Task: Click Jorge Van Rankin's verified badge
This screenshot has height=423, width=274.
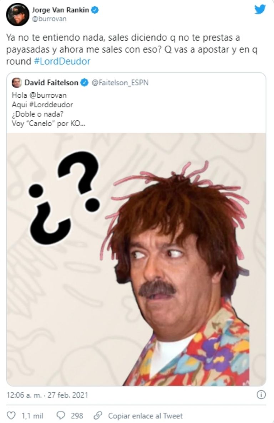Action: click(x=95, y=10)
